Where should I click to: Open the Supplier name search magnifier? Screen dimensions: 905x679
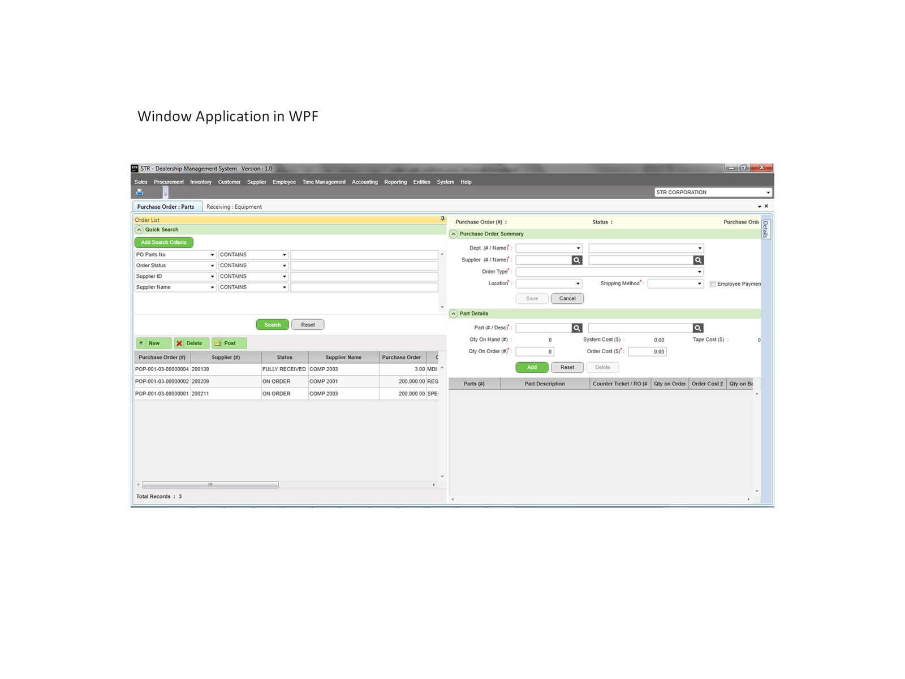click(x=697, y=260)
